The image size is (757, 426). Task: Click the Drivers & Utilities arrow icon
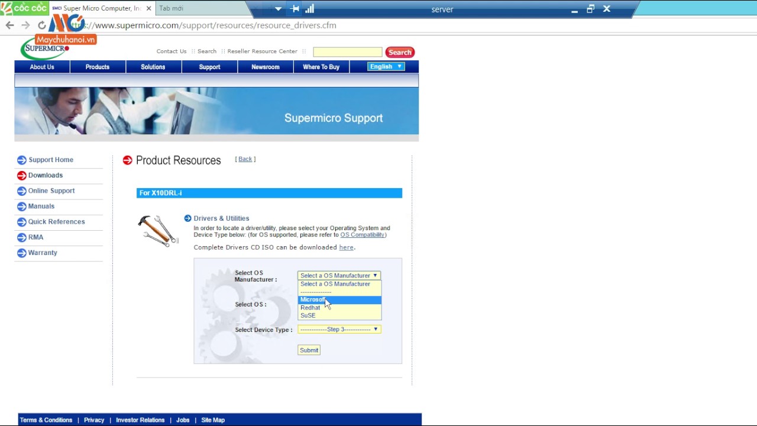click(x=187, y=218)
